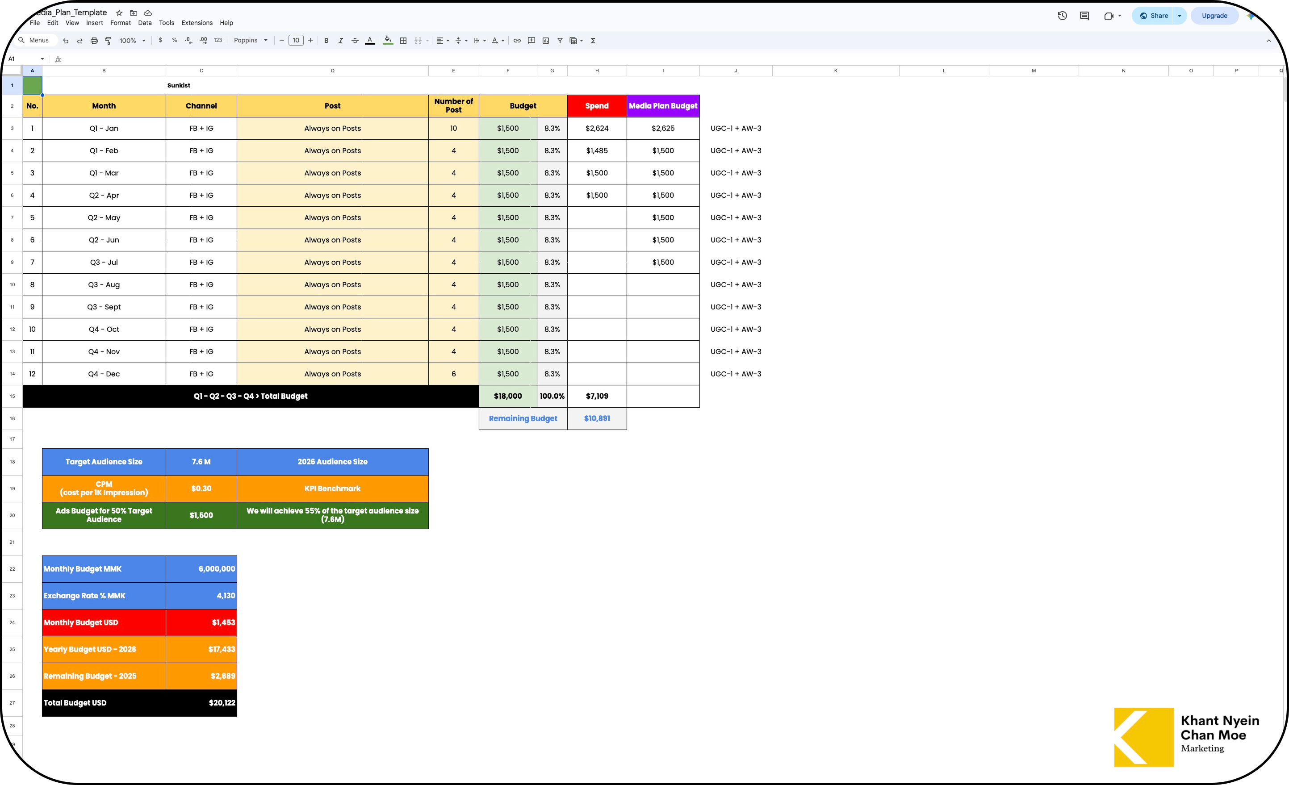
Task: Open the Poppins font dropdown
Action: coord(251,40)
